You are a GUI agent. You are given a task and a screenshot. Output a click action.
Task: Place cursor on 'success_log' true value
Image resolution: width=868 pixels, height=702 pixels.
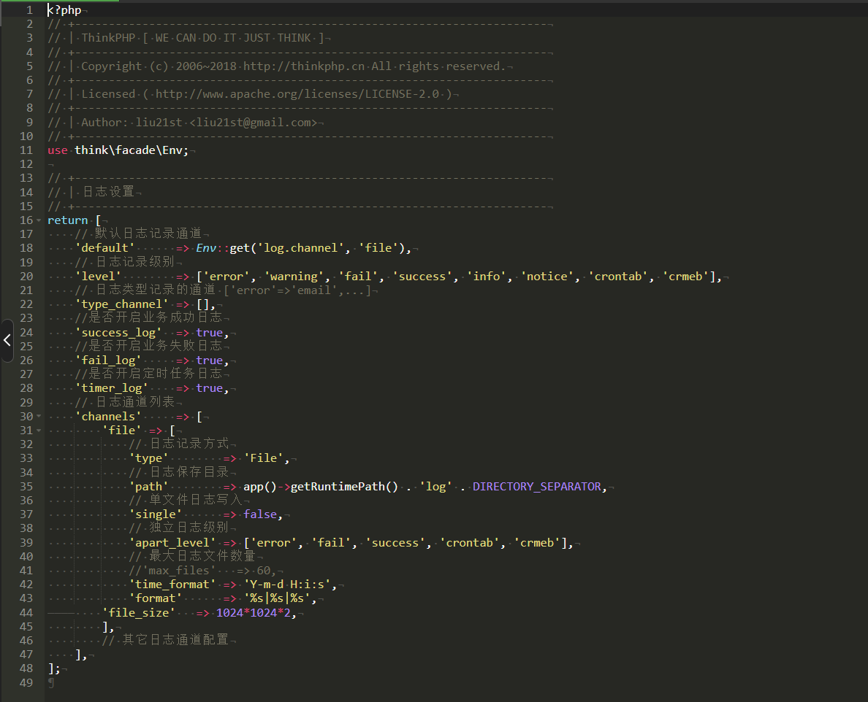[209, 333]
